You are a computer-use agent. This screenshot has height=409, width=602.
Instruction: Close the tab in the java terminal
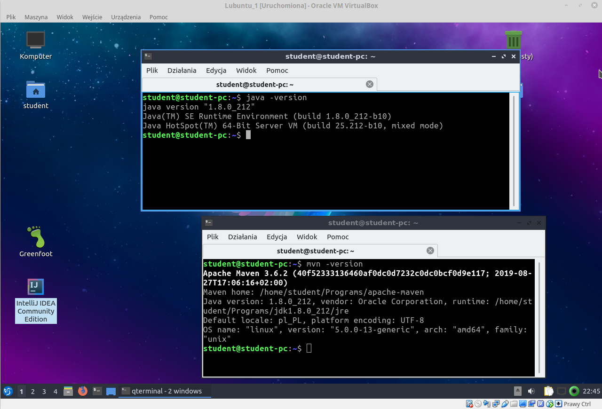click(x=370, y=84)
